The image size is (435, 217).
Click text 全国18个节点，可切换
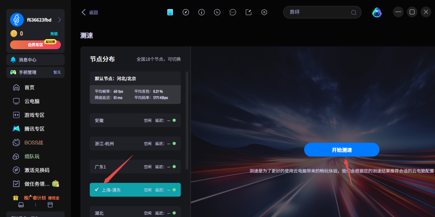coord(158,59)
